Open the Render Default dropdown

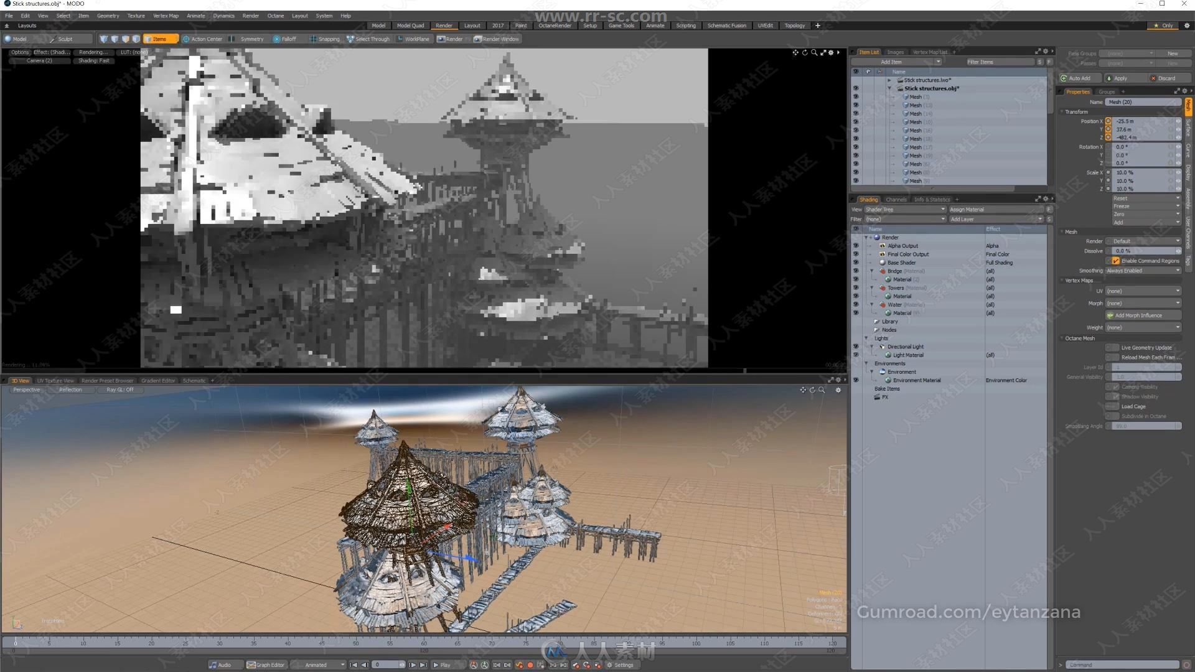tap(1143, 241)
